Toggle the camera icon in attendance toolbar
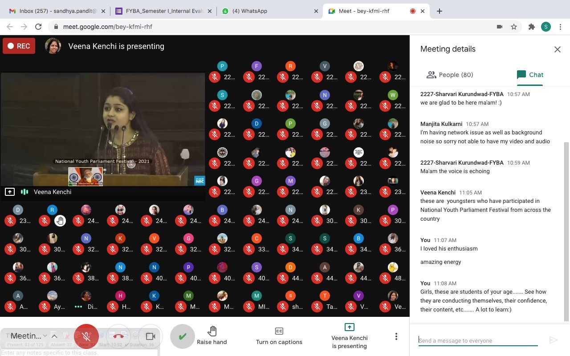The image size is (570, 356). 151,336
